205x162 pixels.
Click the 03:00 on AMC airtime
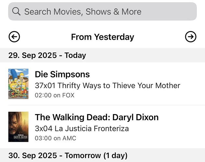click(x=55, y=138)
